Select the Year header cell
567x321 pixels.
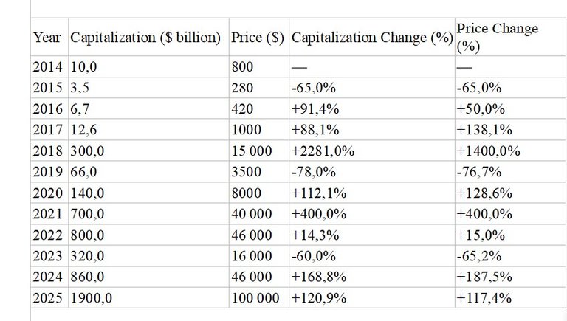(x=49, y=37)
